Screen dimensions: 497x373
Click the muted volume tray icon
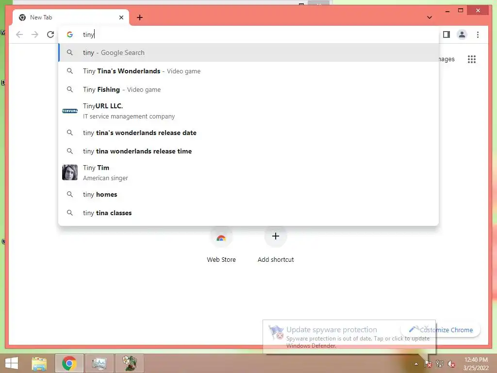pyautogui.click(x=451, y=364)
